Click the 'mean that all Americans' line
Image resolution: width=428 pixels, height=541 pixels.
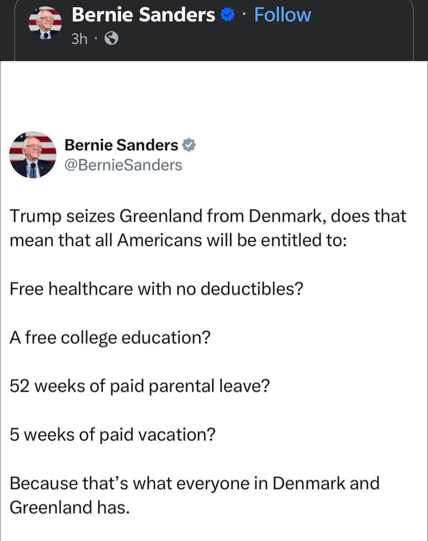click(178, 240)
